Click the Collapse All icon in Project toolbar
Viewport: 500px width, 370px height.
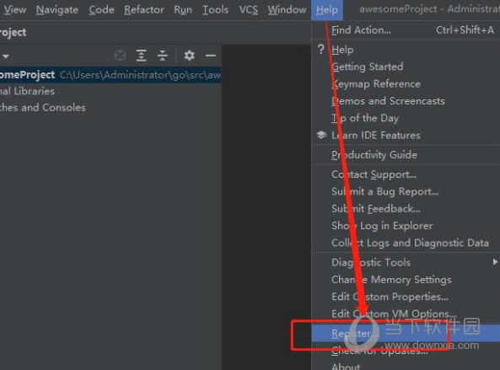coord(162,56)
